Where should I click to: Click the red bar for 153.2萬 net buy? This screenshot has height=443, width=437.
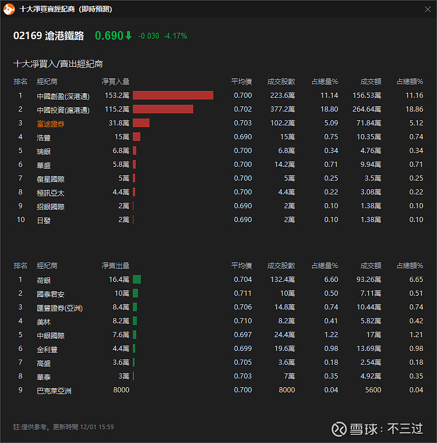pos(173,95)
